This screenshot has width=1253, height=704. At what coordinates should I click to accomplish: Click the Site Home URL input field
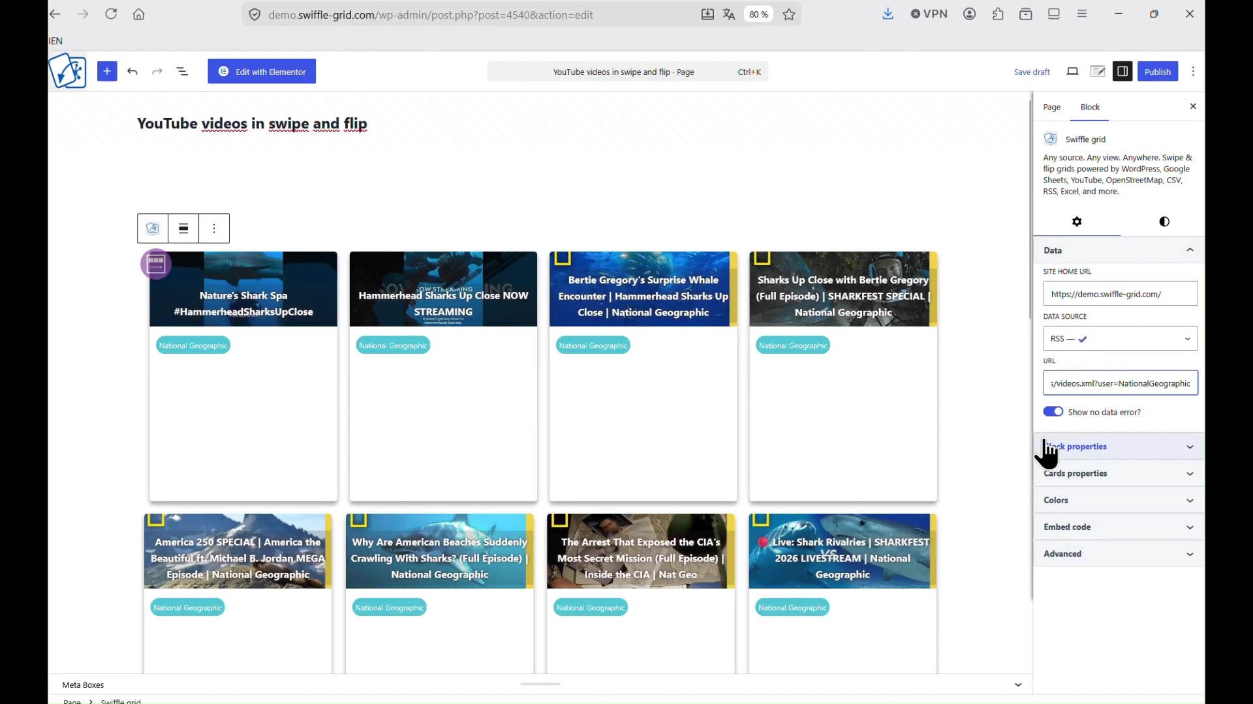(1121, 294)
